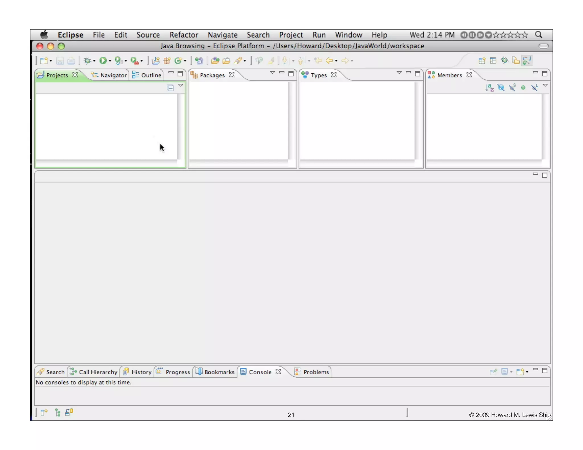This screenshot has height=450, width=583.
Task: Switch to the History tab
Action: 137,372
